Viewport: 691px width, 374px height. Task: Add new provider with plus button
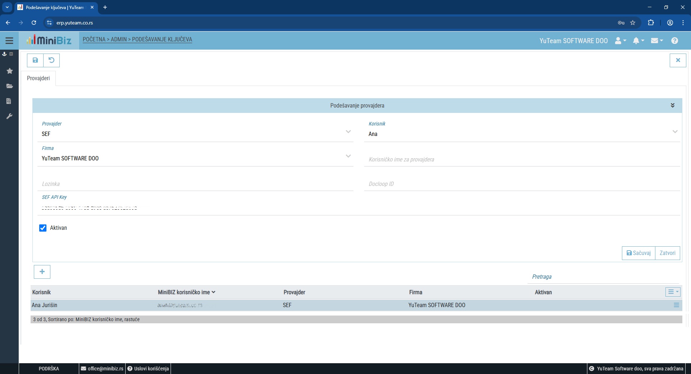point(42,272)
